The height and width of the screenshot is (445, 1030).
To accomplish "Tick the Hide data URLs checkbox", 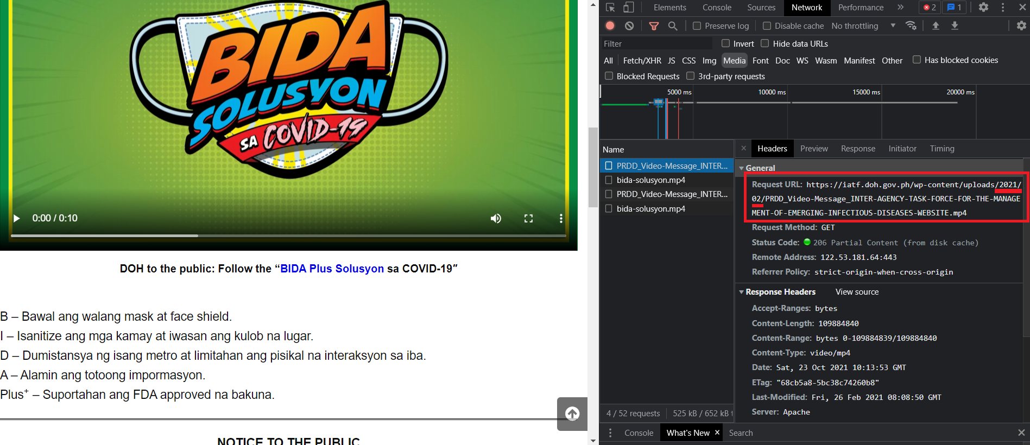I will pos(764,43).
